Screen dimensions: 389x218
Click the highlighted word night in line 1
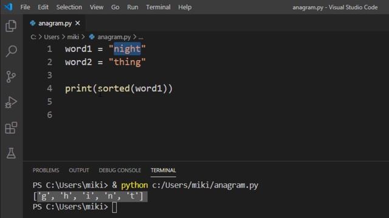pos(127,49)
